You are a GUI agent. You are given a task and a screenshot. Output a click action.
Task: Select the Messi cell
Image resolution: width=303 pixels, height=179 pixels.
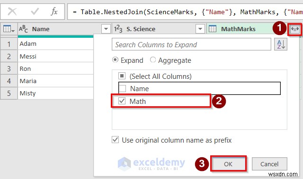pos(56,56)
